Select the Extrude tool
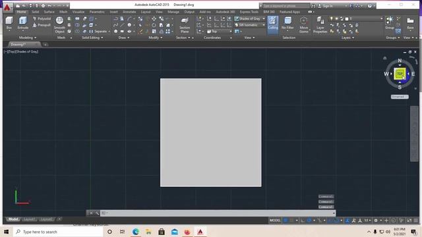422x237 pixels. pos(23,23)
